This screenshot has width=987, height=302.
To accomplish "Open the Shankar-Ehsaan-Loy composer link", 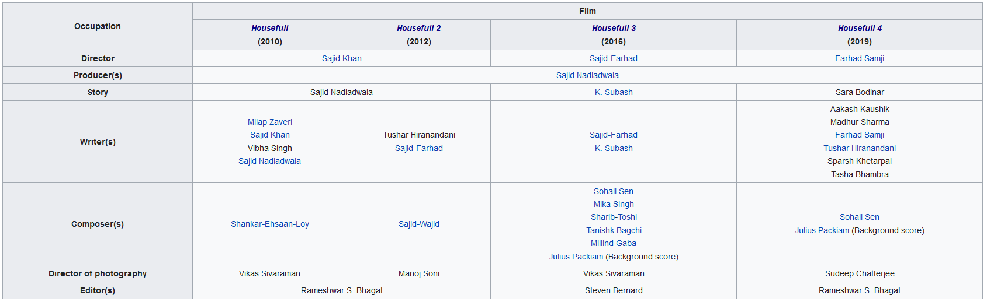I will (x=269, y=224).
